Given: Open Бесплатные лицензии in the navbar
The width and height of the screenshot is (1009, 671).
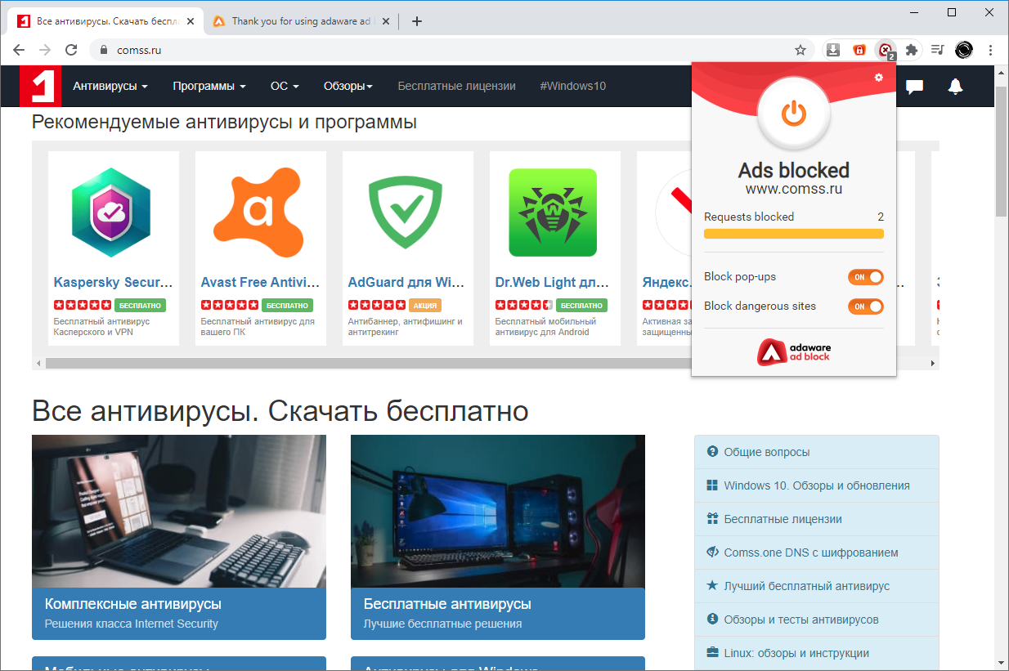Looking at the screenshot, I should [457, 86].
